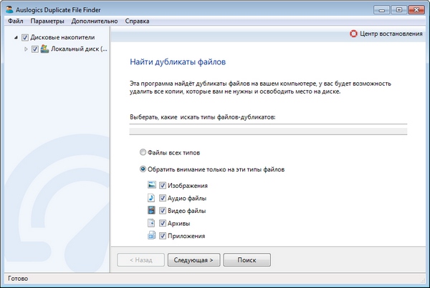The height and width of the screenshot is (288, 430).
Task: Open the Параметры menu
Action: tap(47, 21)
